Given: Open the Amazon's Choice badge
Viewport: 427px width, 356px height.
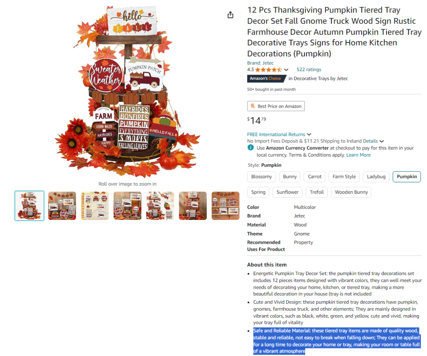Looking at the screenshot, I should 266,78.
